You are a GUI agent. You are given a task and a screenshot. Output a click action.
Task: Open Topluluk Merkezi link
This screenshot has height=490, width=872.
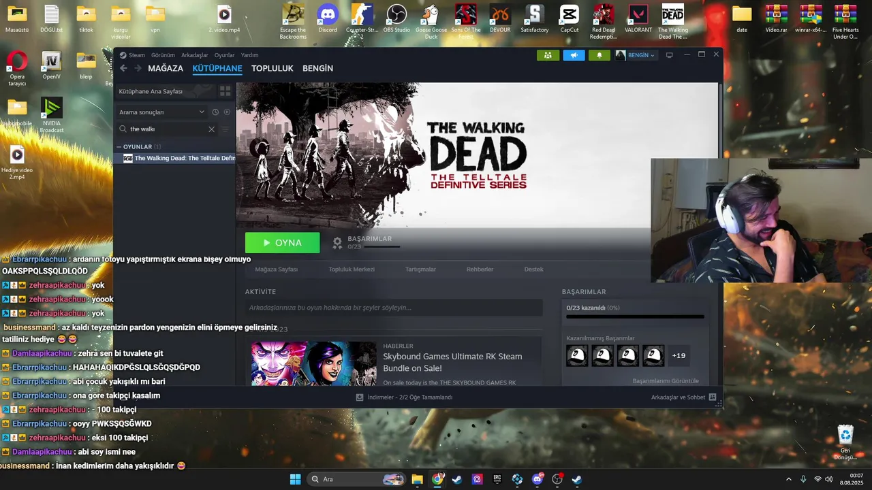tap(352, 269)
